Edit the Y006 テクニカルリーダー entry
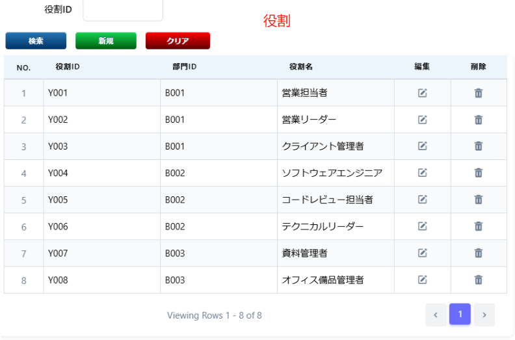The height and width of the screenshot is (340, 515). pyautogui.click(x=423, y=226)
